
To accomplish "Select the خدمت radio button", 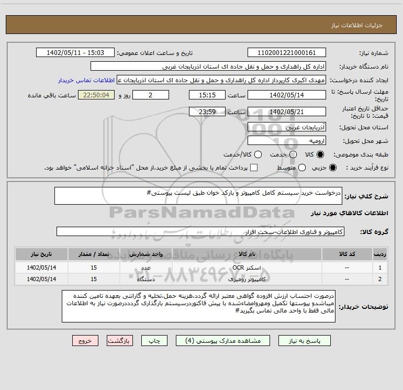I will (x=293, y=154).
